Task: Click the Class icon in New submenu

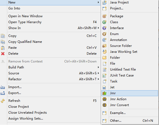Action: (x=104, y=22)
